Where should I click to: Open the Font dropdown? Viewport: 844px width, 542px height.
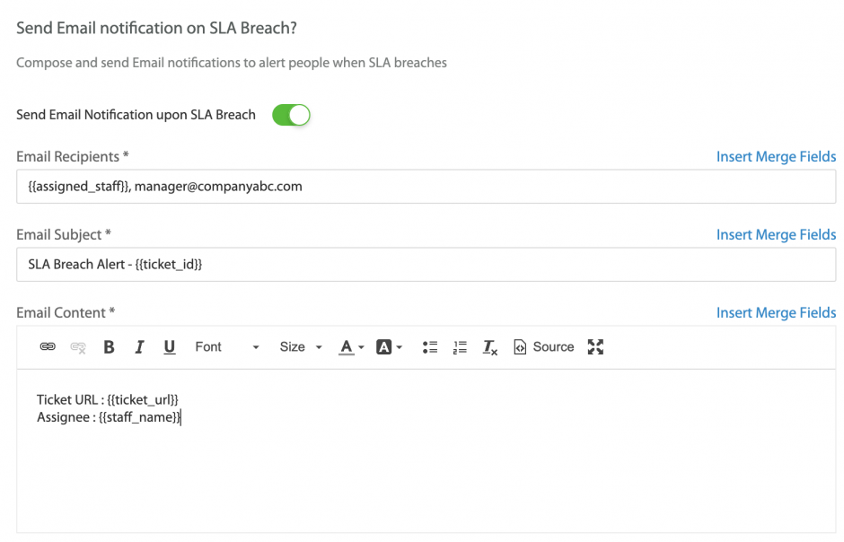point(226,347)
